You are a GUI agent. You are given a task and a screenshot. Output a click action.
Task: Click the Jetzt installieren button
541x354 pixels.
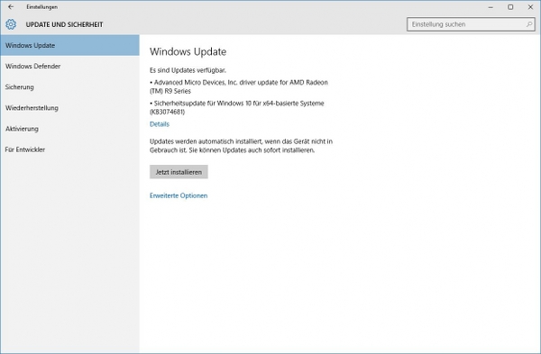click(x=179, y=172)
